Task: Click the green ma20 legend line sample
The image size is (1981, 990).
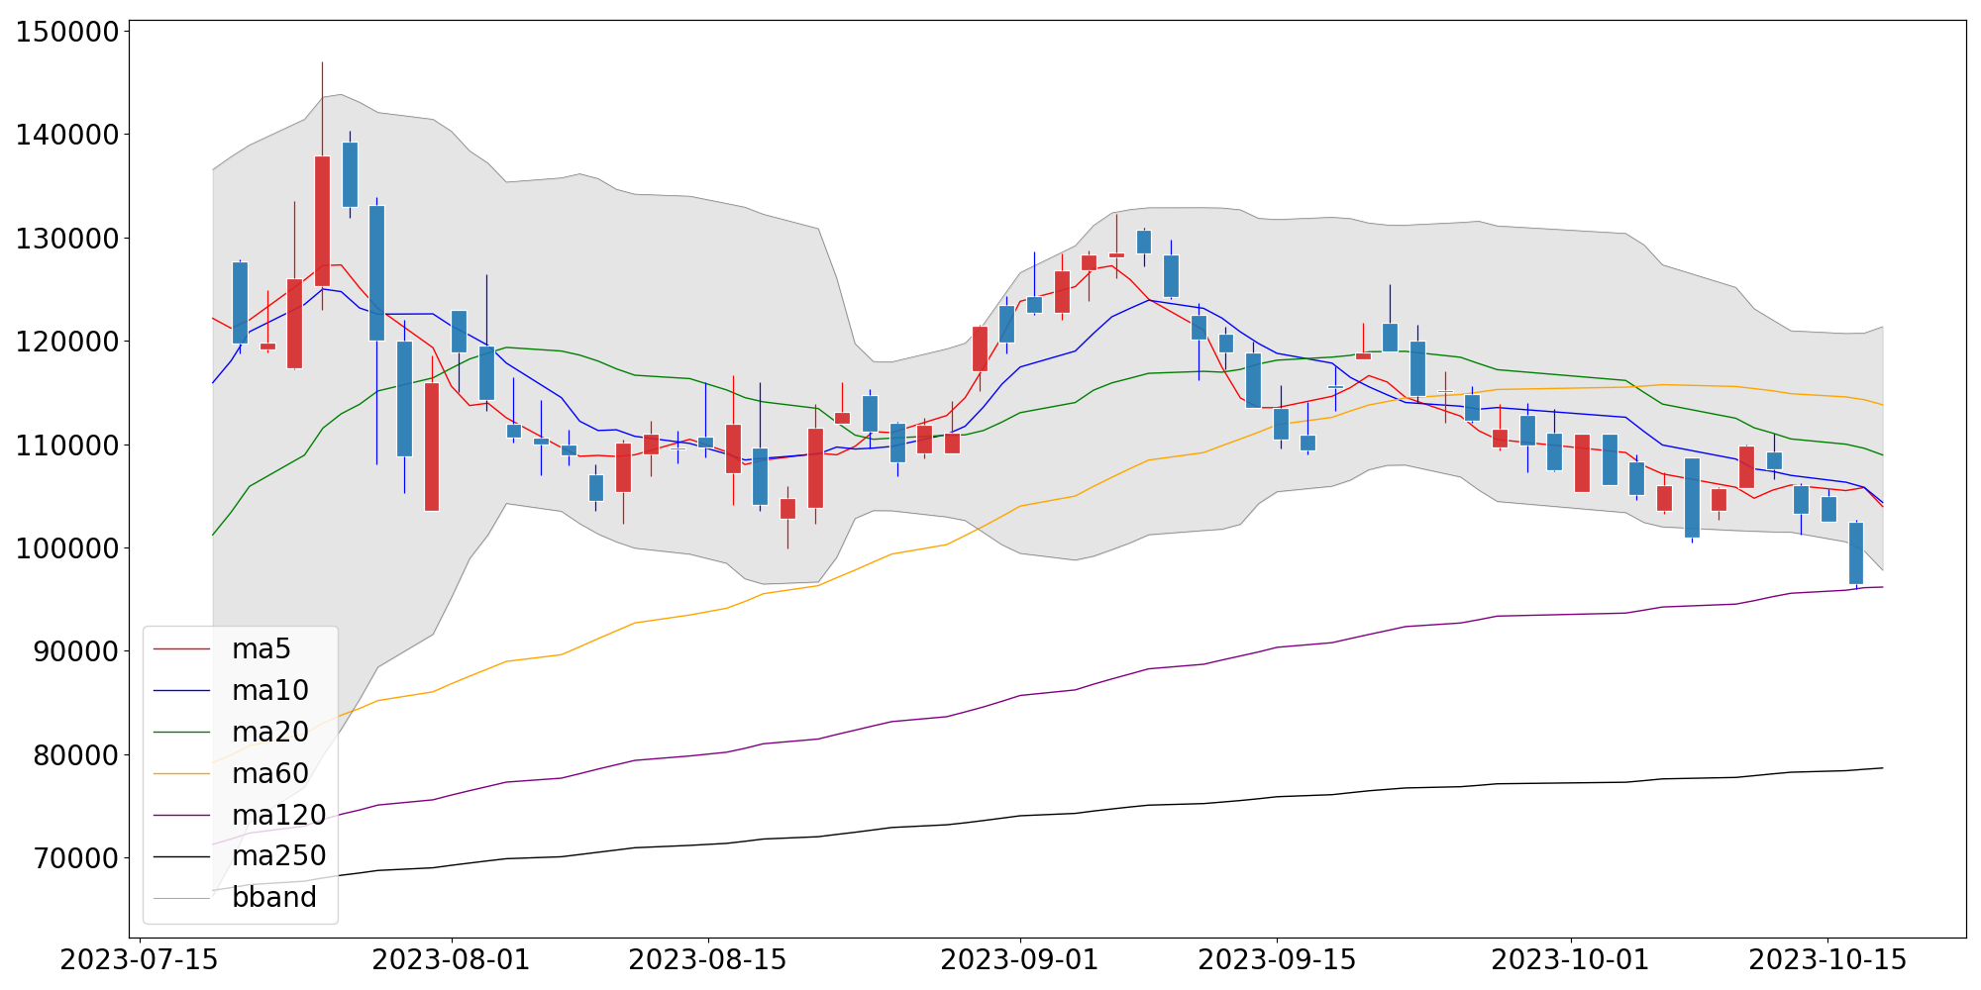Action: click(182, 733)
